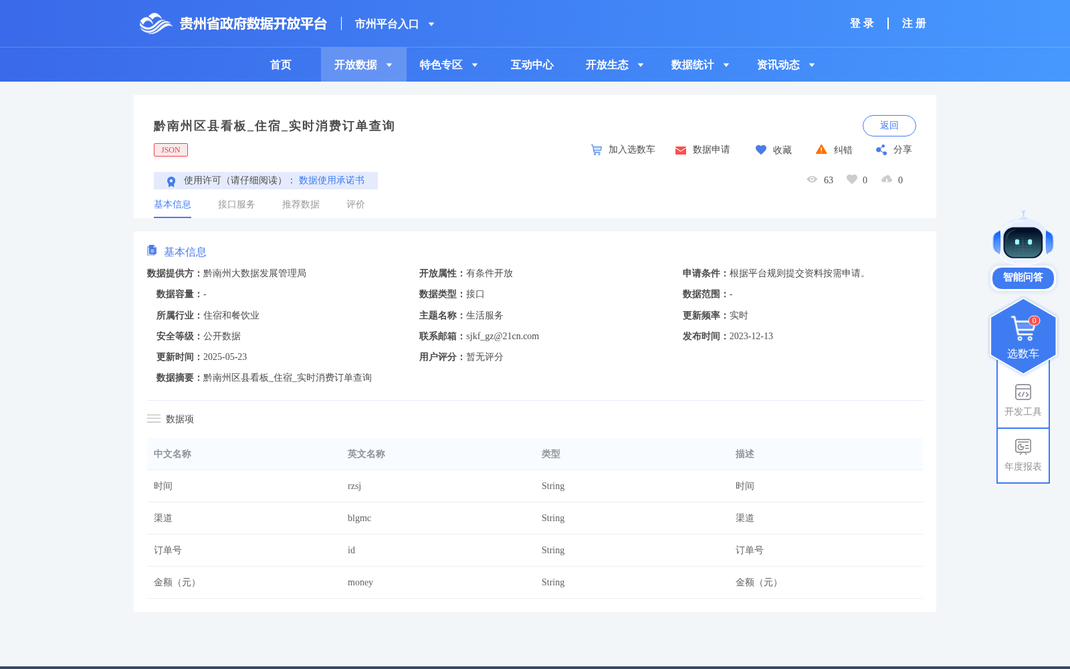
Task: Click the 英文名称 column header
Action: click(x=366, y=454)
